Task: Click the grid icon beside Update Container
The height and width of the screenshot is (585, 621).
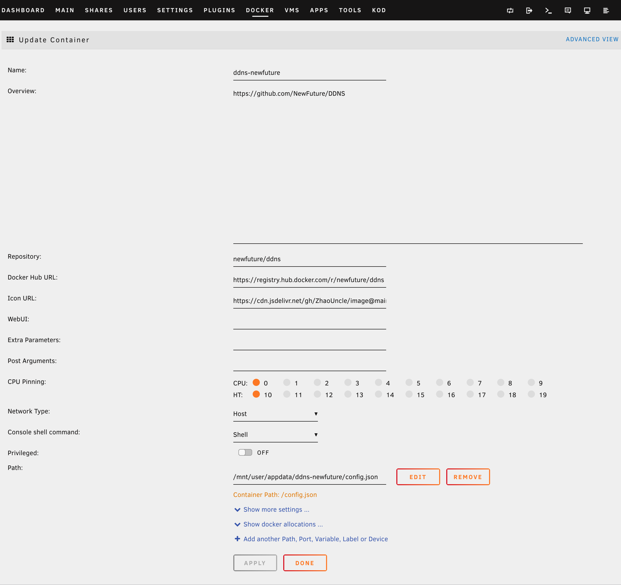Action: coord(10,39)
